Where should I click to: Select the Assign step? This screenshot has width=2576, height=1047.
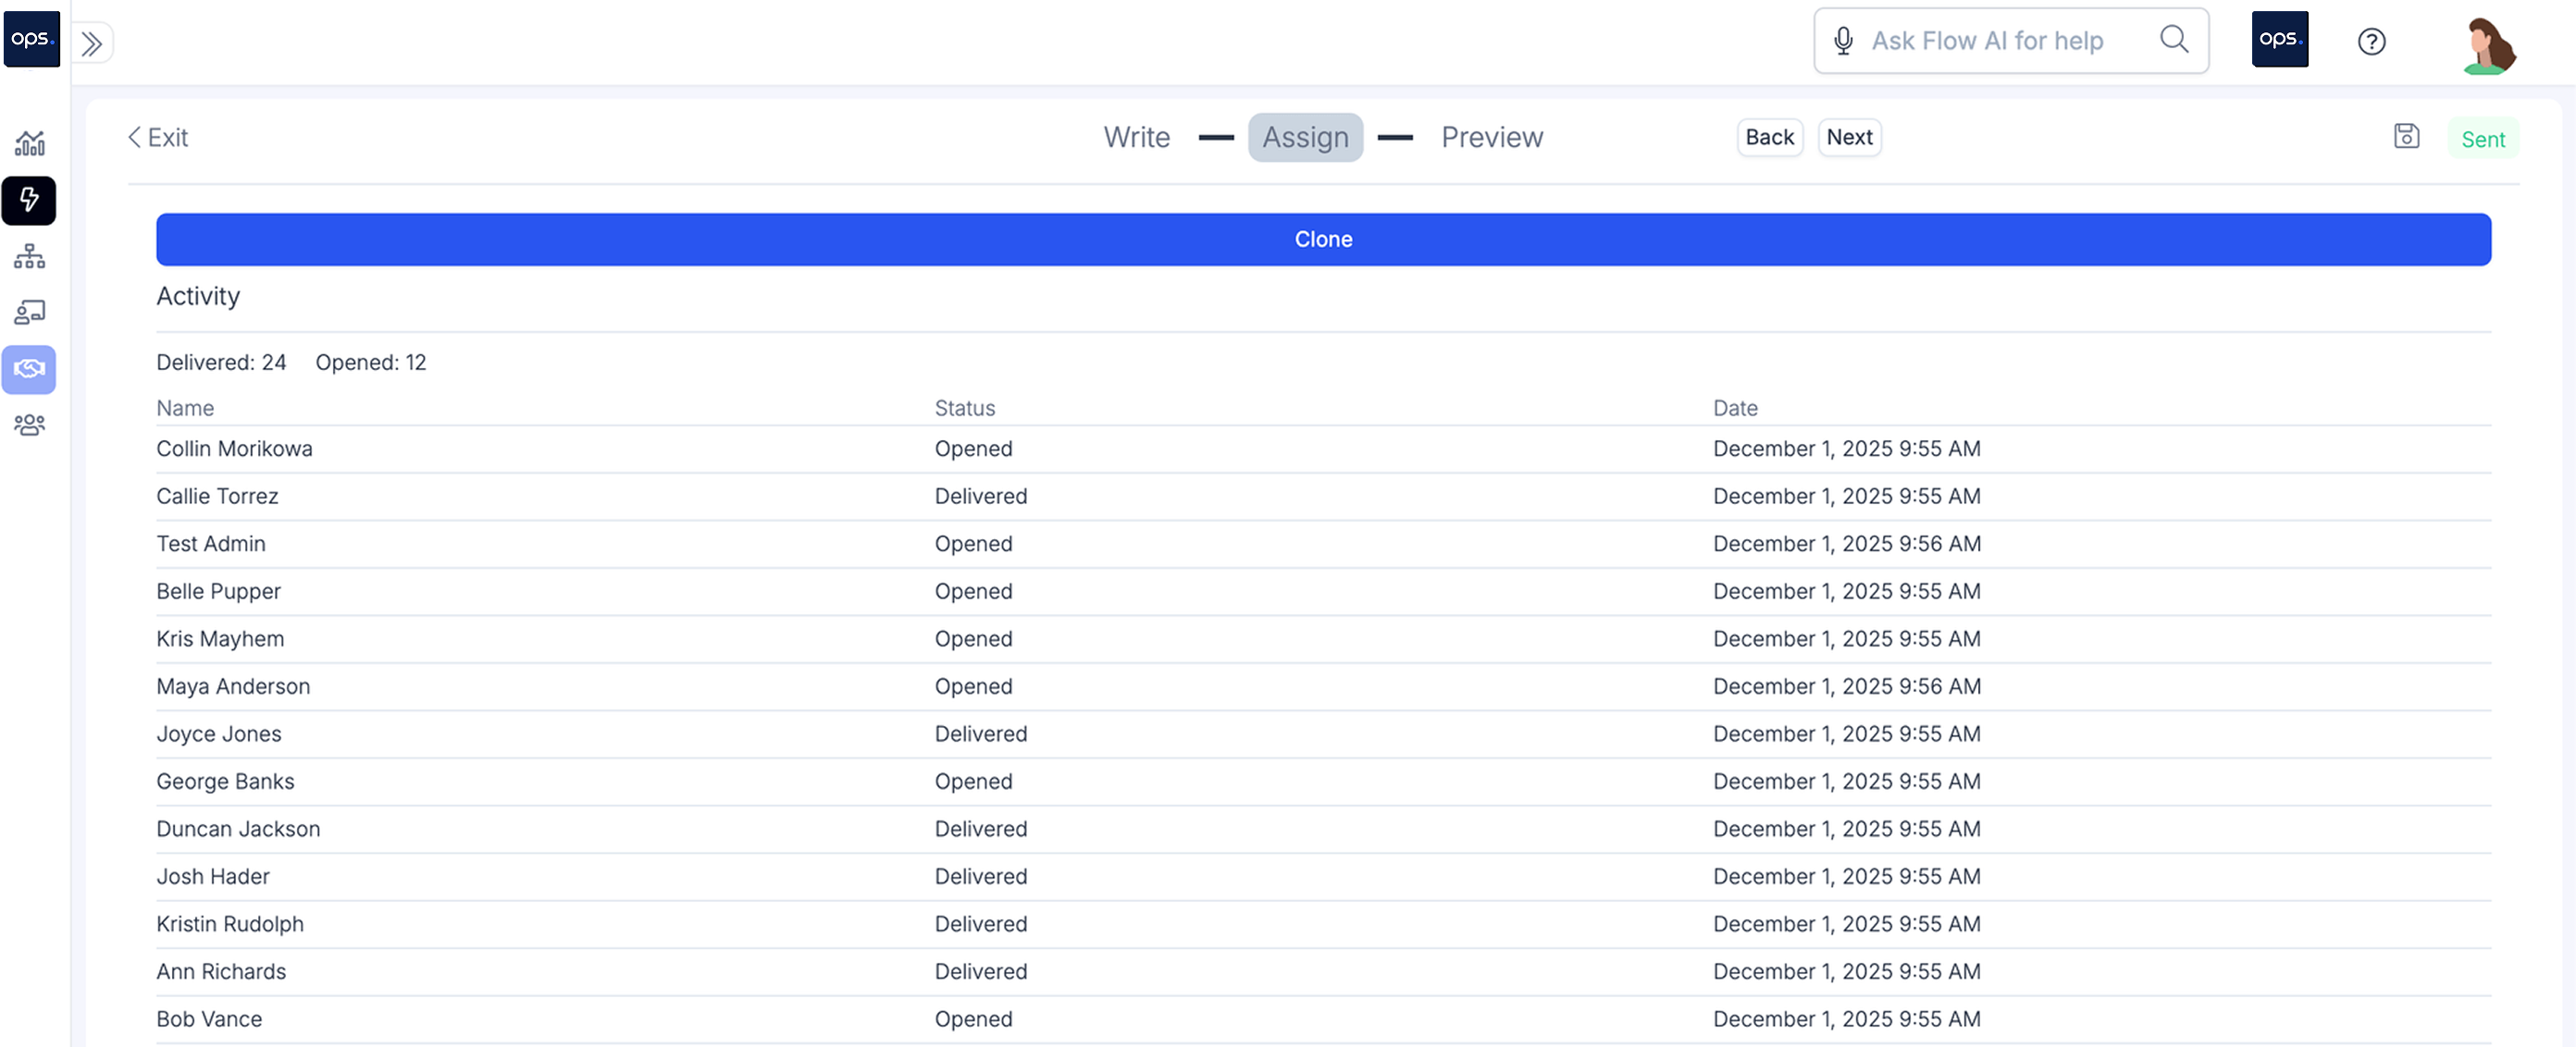(x=1305, y=137)
